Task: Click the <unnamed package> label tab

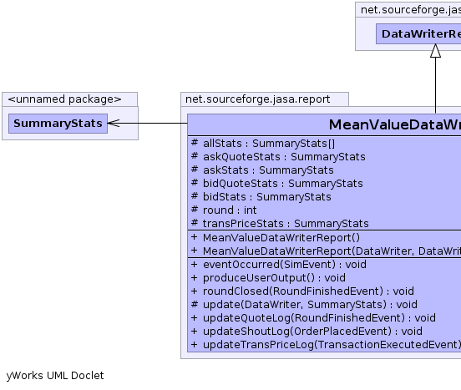Action: [x=64, y=99]
